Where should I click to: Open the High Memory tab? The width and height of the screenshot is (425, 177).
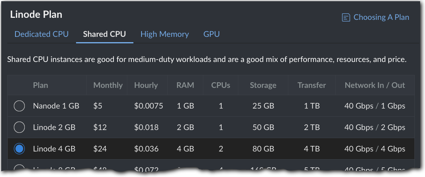164,34
